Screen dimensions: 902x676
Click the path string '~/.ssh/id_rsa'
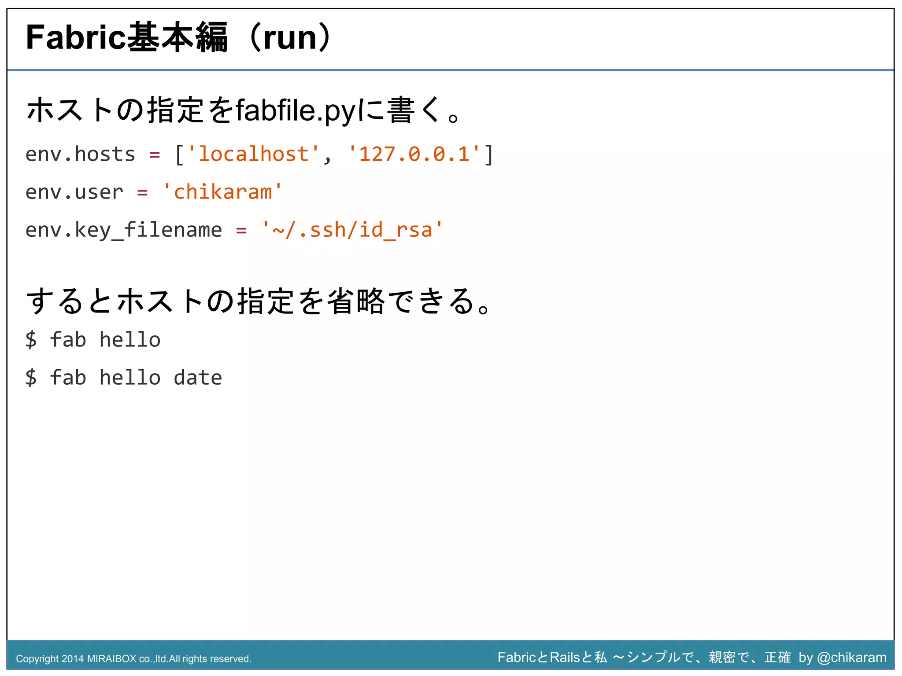(x=352, y=230)
